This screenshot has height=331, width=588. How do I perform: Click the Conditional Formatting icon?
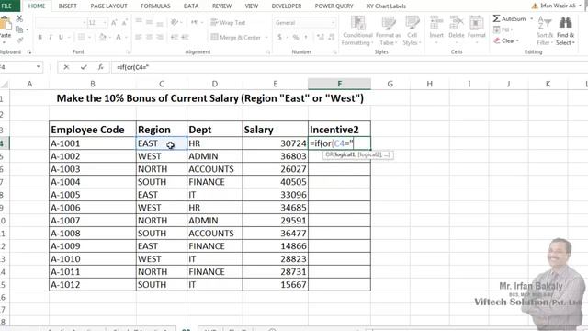(x=357, y=23)
